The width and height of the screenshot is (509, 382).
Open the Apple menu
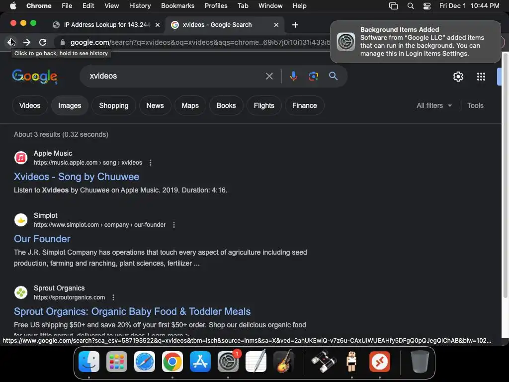click(13, 5)
